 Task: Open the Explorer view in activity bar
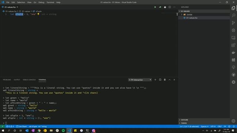[x=233, y=8]
